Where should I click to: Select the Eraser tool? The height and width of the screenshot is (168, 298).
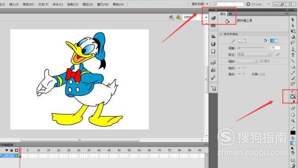click(x=293, y=108)
